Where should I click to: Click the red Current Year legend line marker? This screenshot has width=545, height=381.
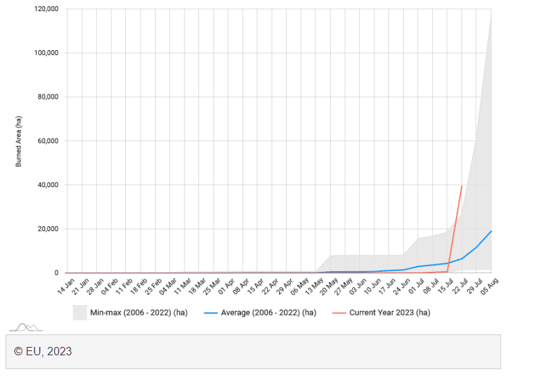[338, 313]
